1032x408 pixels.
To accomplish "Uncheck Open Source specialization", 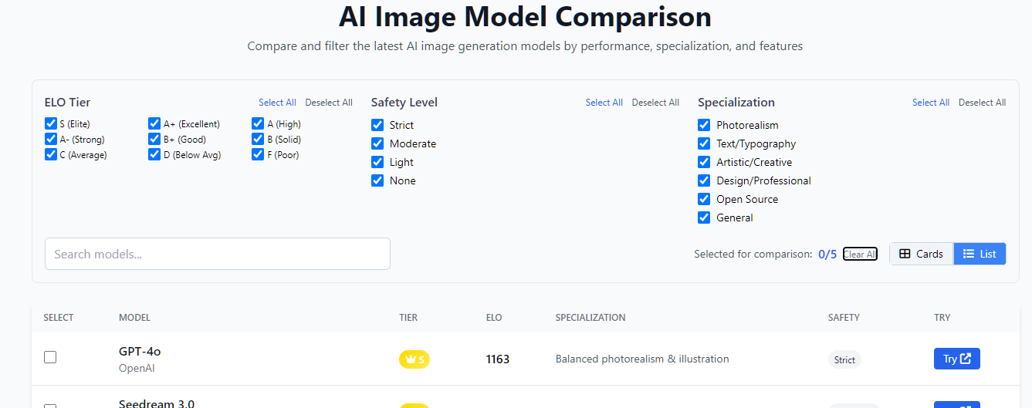I will pyautogui.click(x=704, y=199).
